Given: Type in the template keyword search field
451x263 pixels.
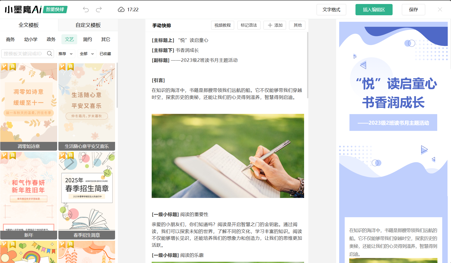Looking at the screenshot, I should click(x=24, y=54).
